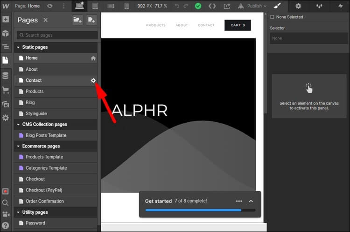Open the CMS Collections database icon
Viewport: 350px width, 232px height.
coord(6,76)
